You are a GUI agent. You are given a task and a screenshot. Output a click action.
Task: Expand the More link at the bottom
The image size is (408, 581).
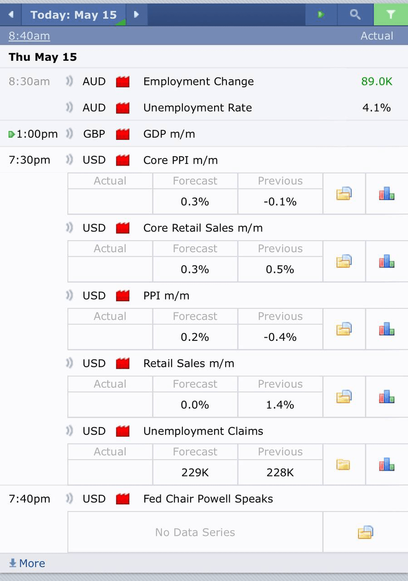click(27, 563)
